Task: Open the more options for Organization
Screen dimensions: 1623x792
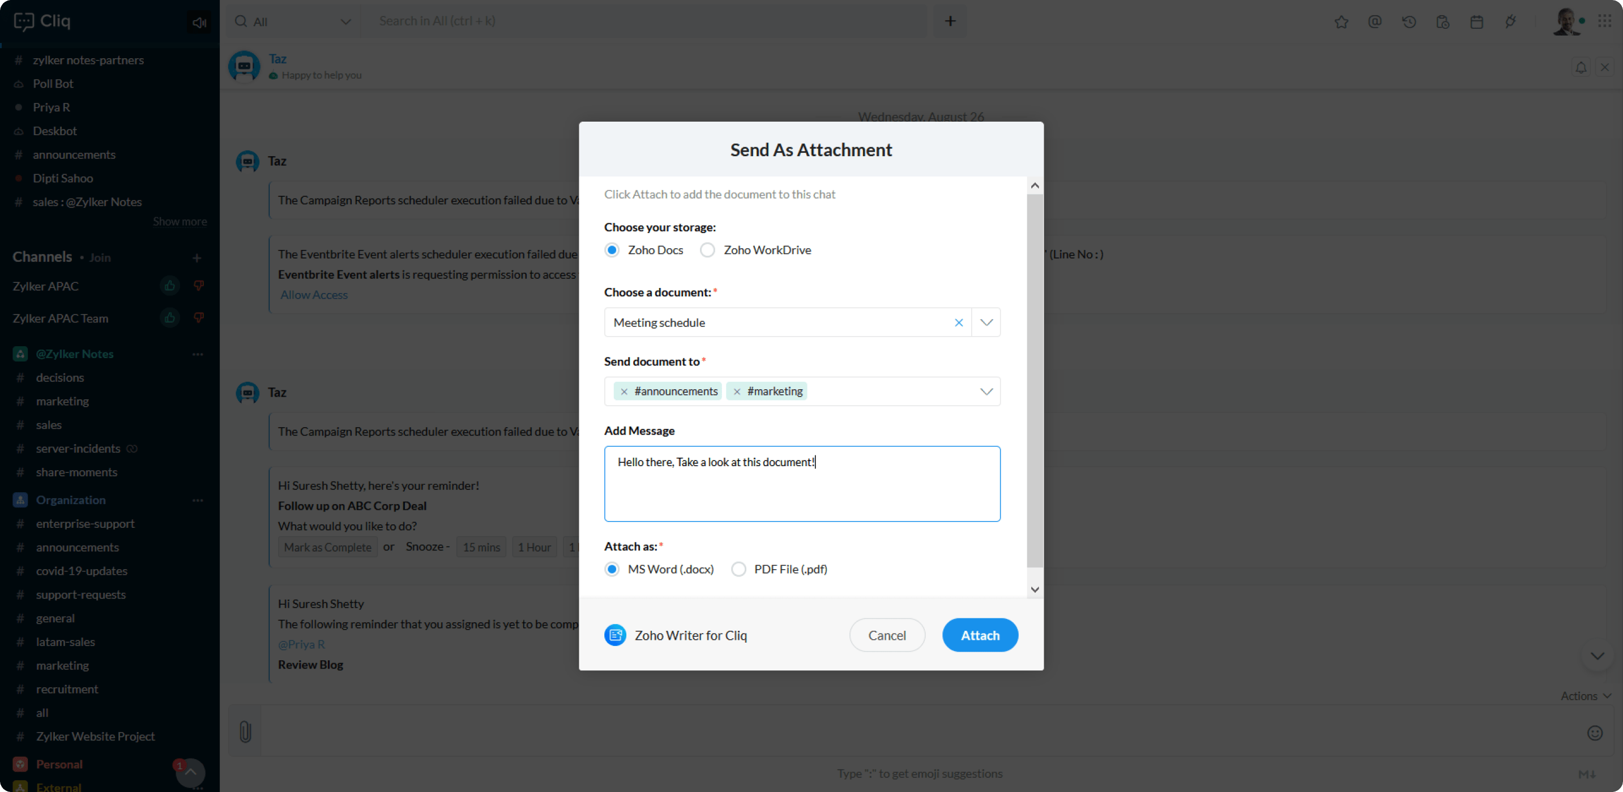Action: tap(198, 500)
